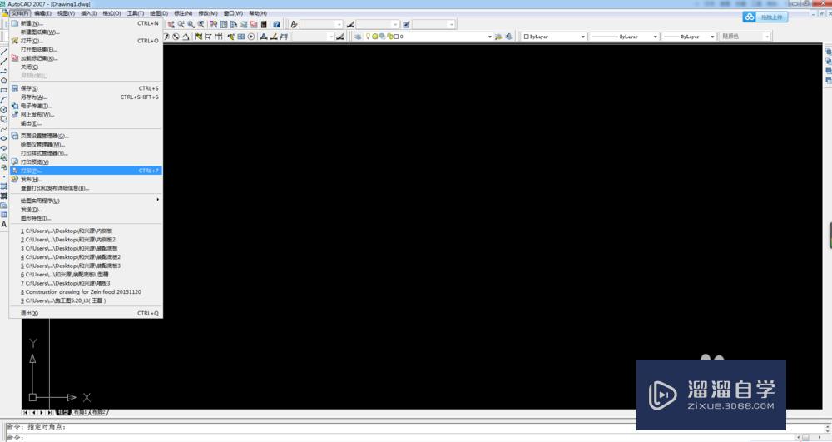Viewport: 832px width, 442px height.
Task: Choose 另存为(A)... menu entry
Action: (86, 97)
